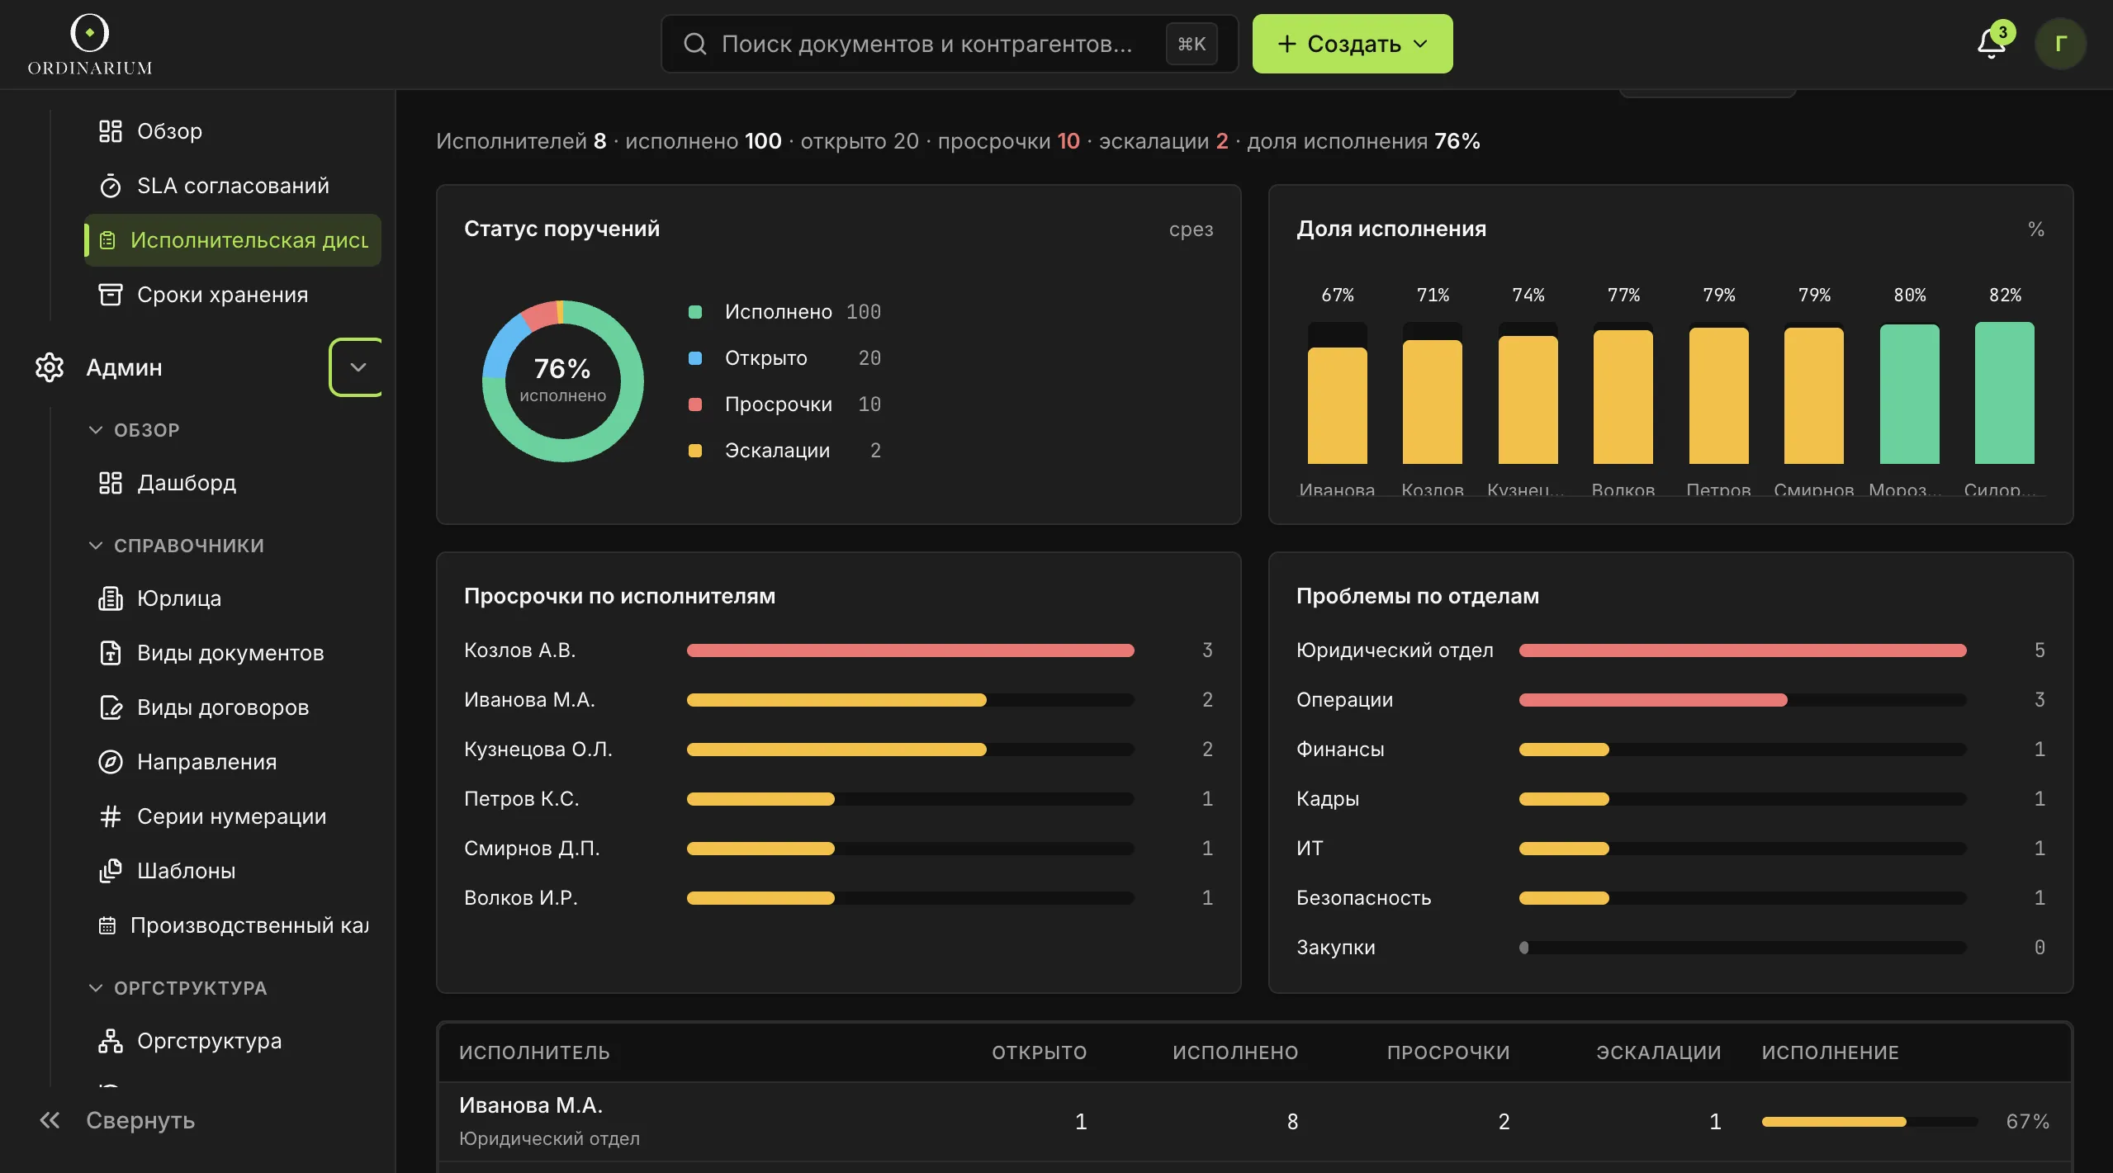Click the Серии нумерации hash icon
Screen dimensions: 2113x1173
(111, 816)
